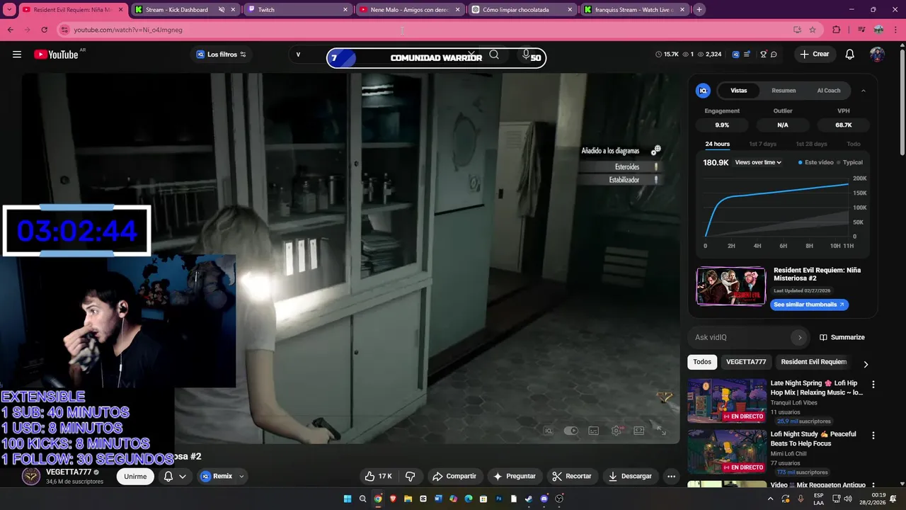906x510 pixels.
Task: Open the Windows Start menu
Action: 348,499
